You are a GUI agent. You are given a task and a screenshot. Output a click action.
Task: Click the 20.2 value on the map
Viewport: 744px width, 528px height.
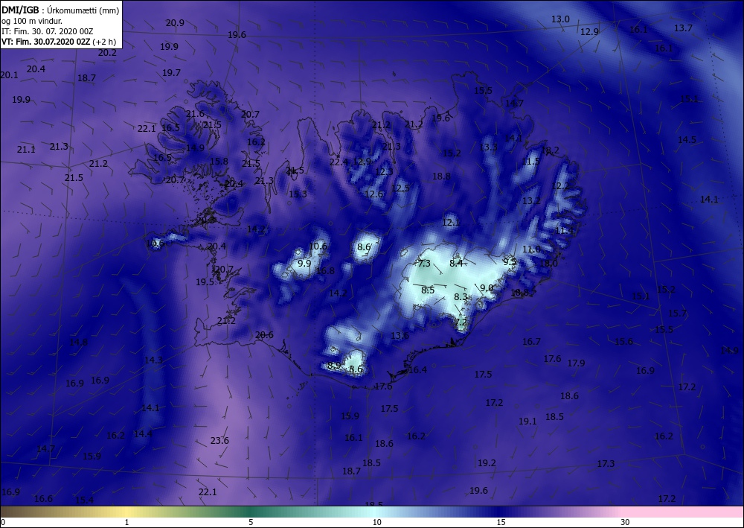(107, 53)
